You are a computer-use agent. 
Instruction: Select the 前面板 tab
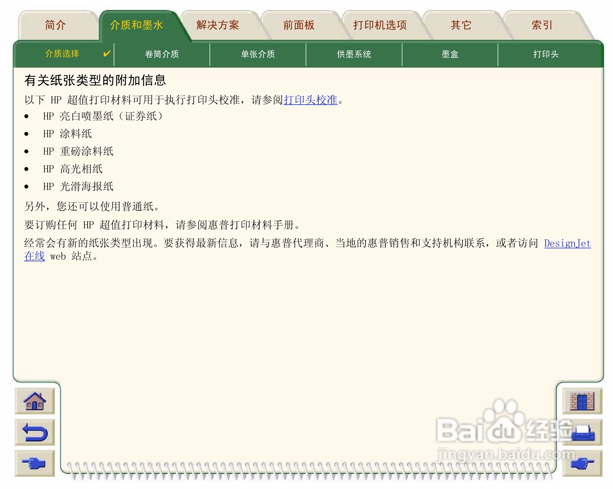[299, 25]
